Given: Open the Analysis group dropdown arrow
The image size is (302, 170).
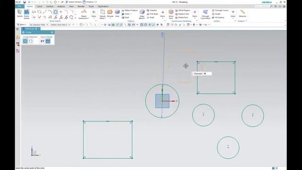Looking at the screenshot, I should [x=246, y=21].
